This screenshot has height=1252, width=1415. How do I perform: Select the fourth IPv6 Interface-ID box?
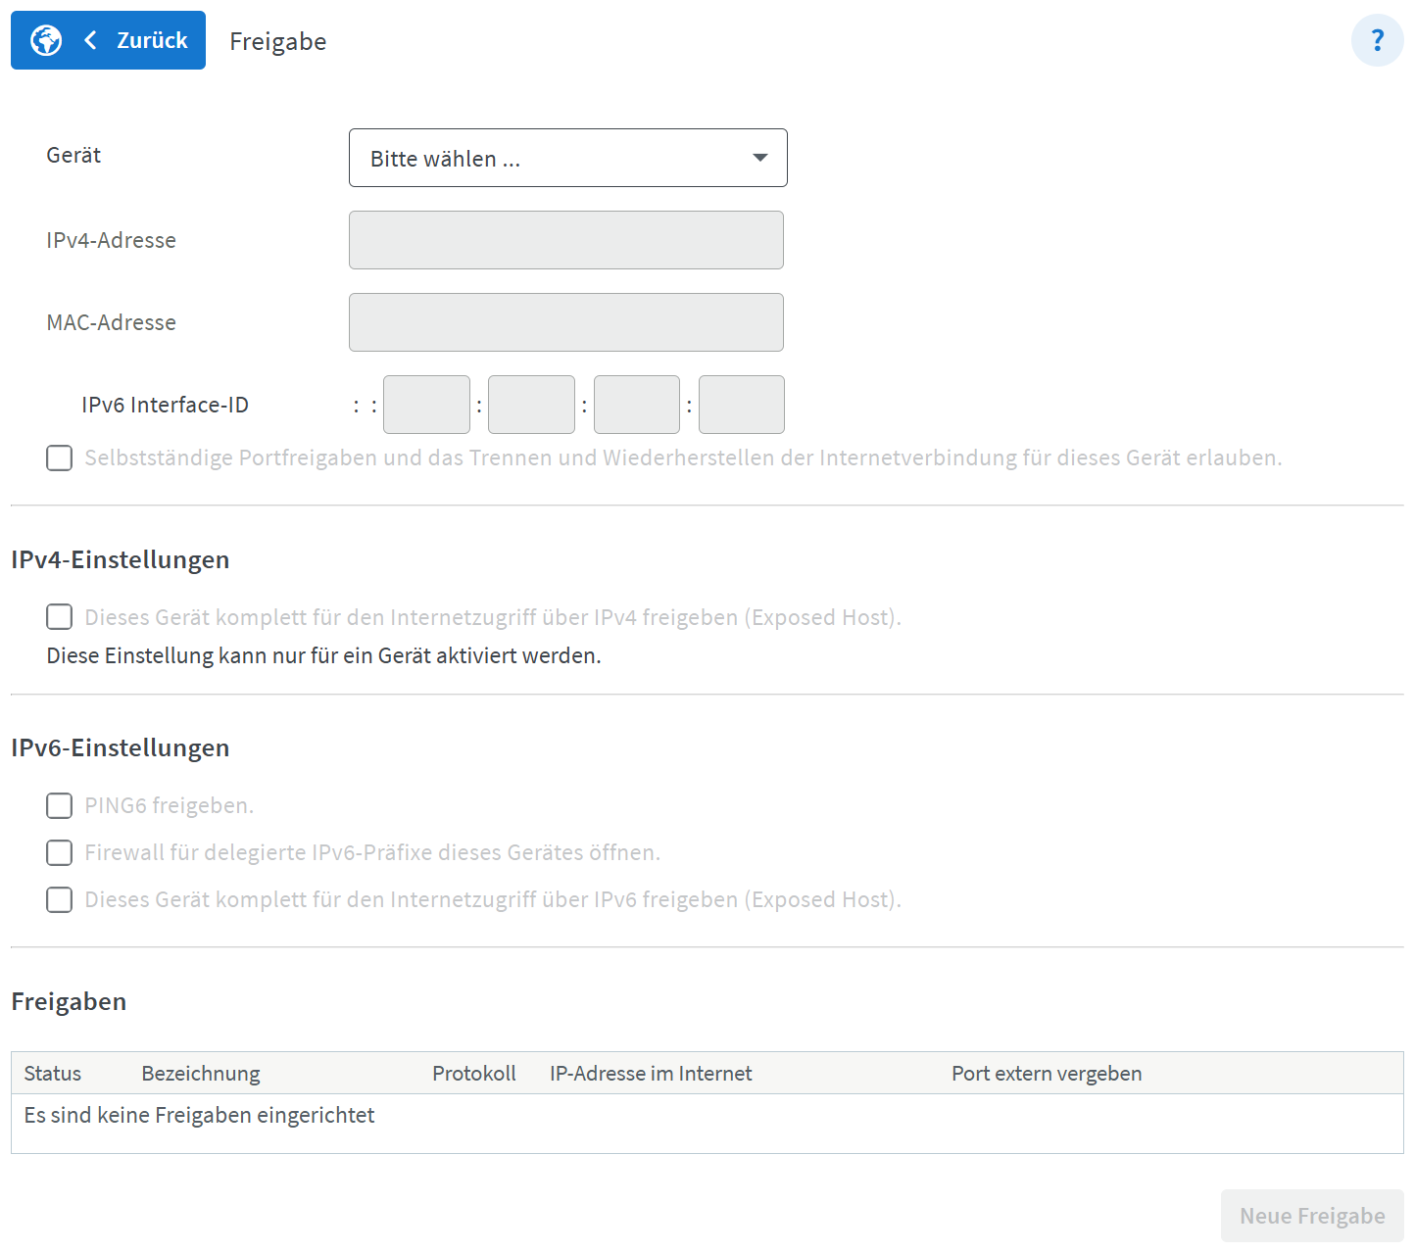click(x=741, y=405)
